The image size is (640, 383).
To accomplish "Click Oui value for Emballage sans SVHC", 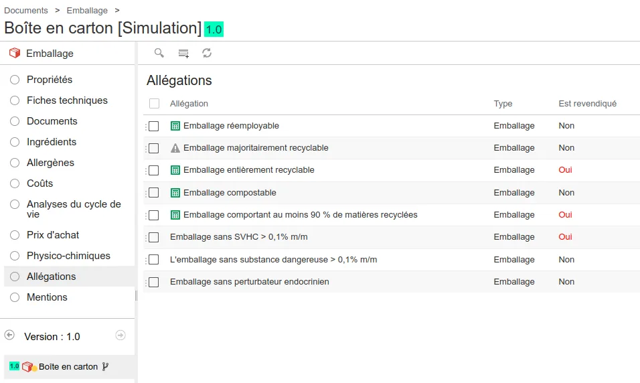I will point(565,237).
